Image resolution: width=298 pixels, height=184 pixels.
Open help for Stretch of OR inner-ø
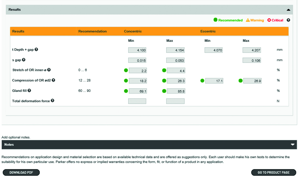coord(49,70)
